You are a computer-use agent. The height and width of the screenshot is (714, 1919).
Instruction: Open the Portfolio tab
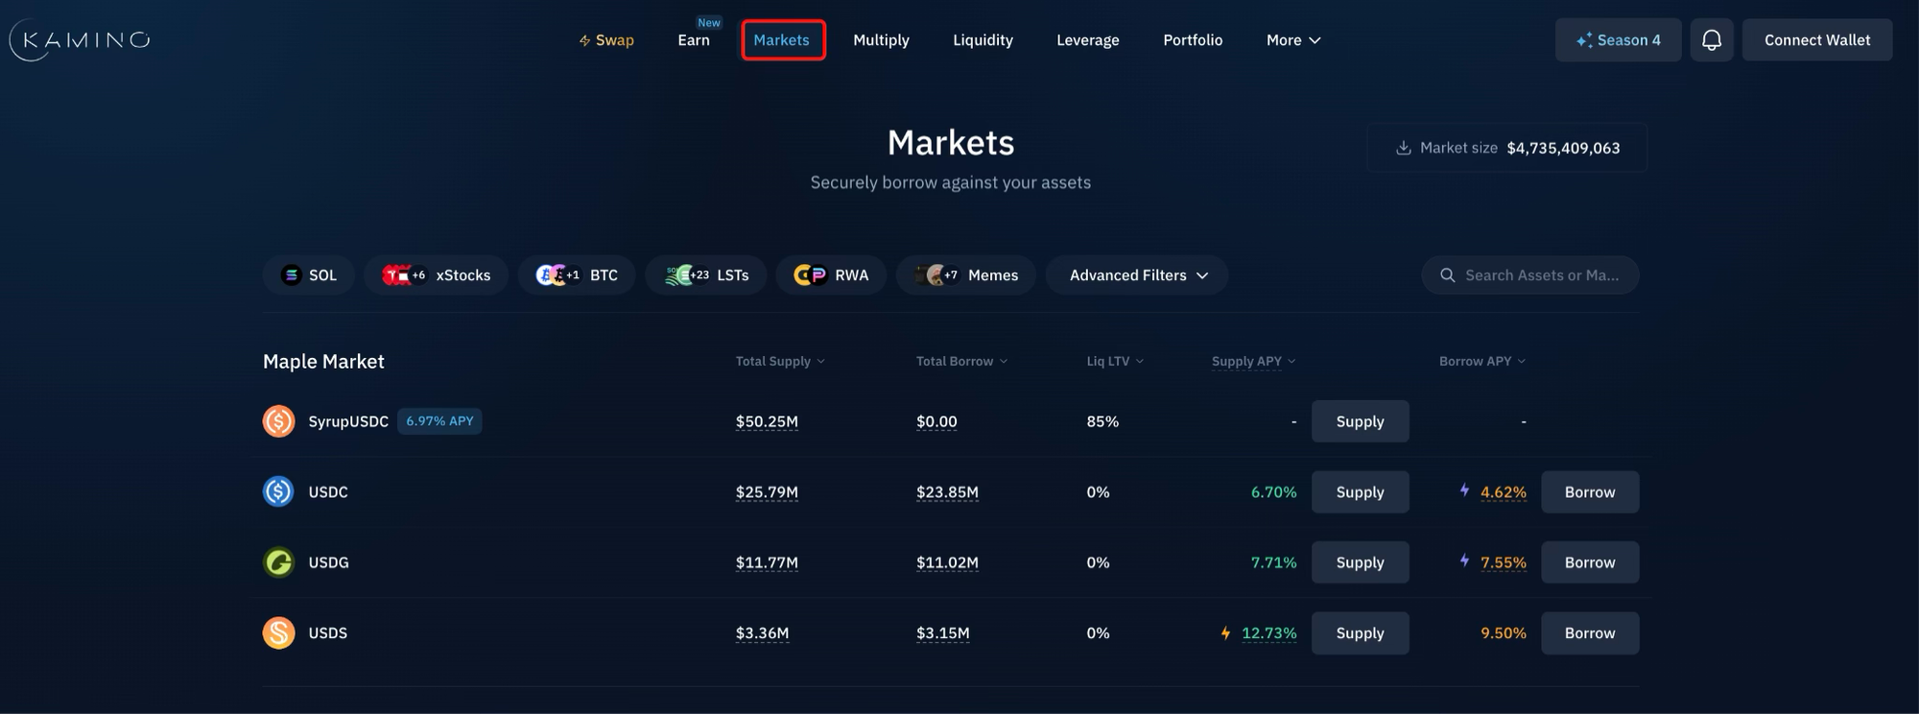[1192, 40]
